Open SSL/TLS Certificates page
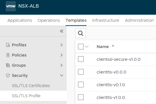Viewport: 156px width, 104px height. pos(31,86)
